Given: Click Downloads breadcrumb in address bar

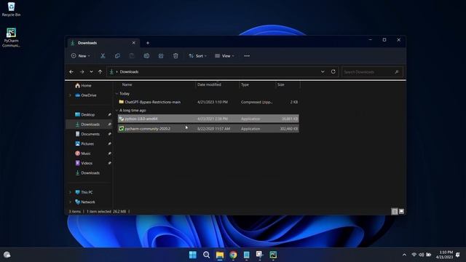Looking at the screenshot, I should click(x=129, y=72).
